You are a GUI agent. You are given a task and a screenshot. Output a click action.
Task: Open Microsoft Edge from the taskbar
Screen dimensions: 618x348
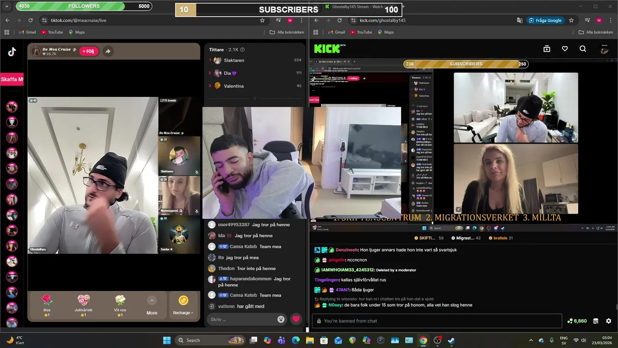[x=295, y=340]
